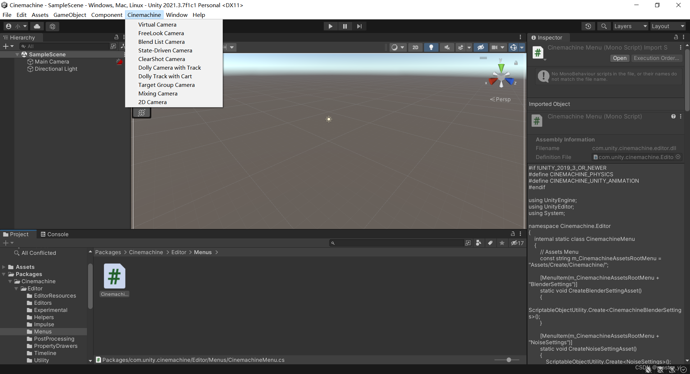Toggle hidden objects visibility eye in Scene toolbar
Screen dimensions: 690x374
tap(481, 47)
